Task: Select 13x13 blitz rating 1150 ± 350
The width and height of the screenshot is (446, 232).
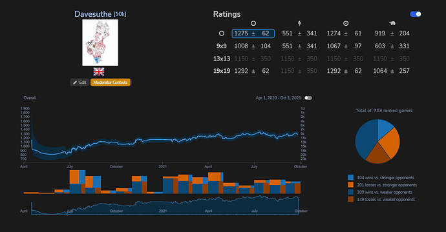Action: (299, 59)
